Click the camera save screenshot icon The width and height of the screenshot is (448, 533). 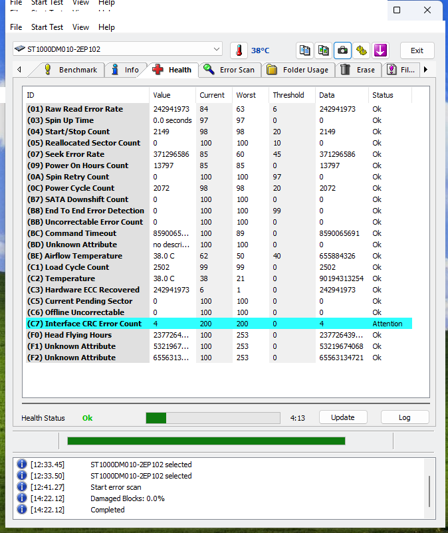tap(342, 51)
